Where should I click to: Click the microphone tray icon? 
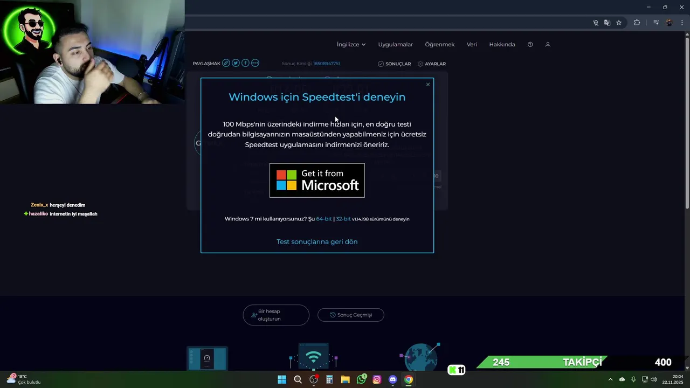(x=633, y=379)
